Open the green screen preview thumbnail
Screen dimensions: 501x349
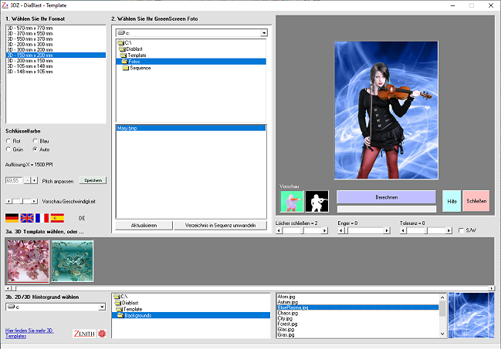pyautogui.click(x=292, y=200)
